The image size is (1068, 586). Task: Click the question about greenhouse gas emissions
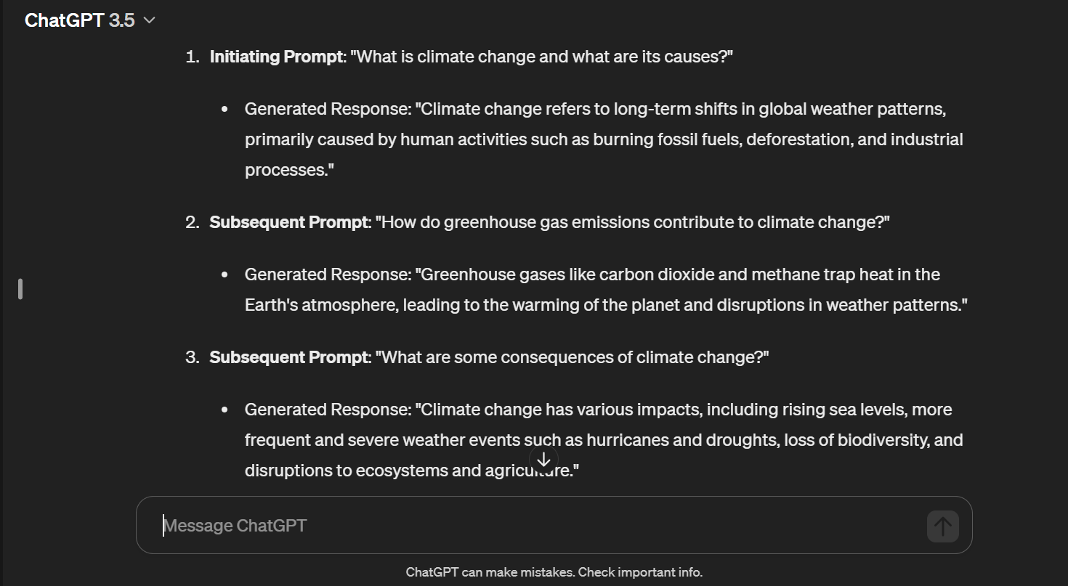[x=633, y=222]
